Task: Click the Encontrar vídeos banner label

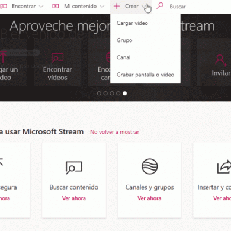Action: (x=57, y=73)
